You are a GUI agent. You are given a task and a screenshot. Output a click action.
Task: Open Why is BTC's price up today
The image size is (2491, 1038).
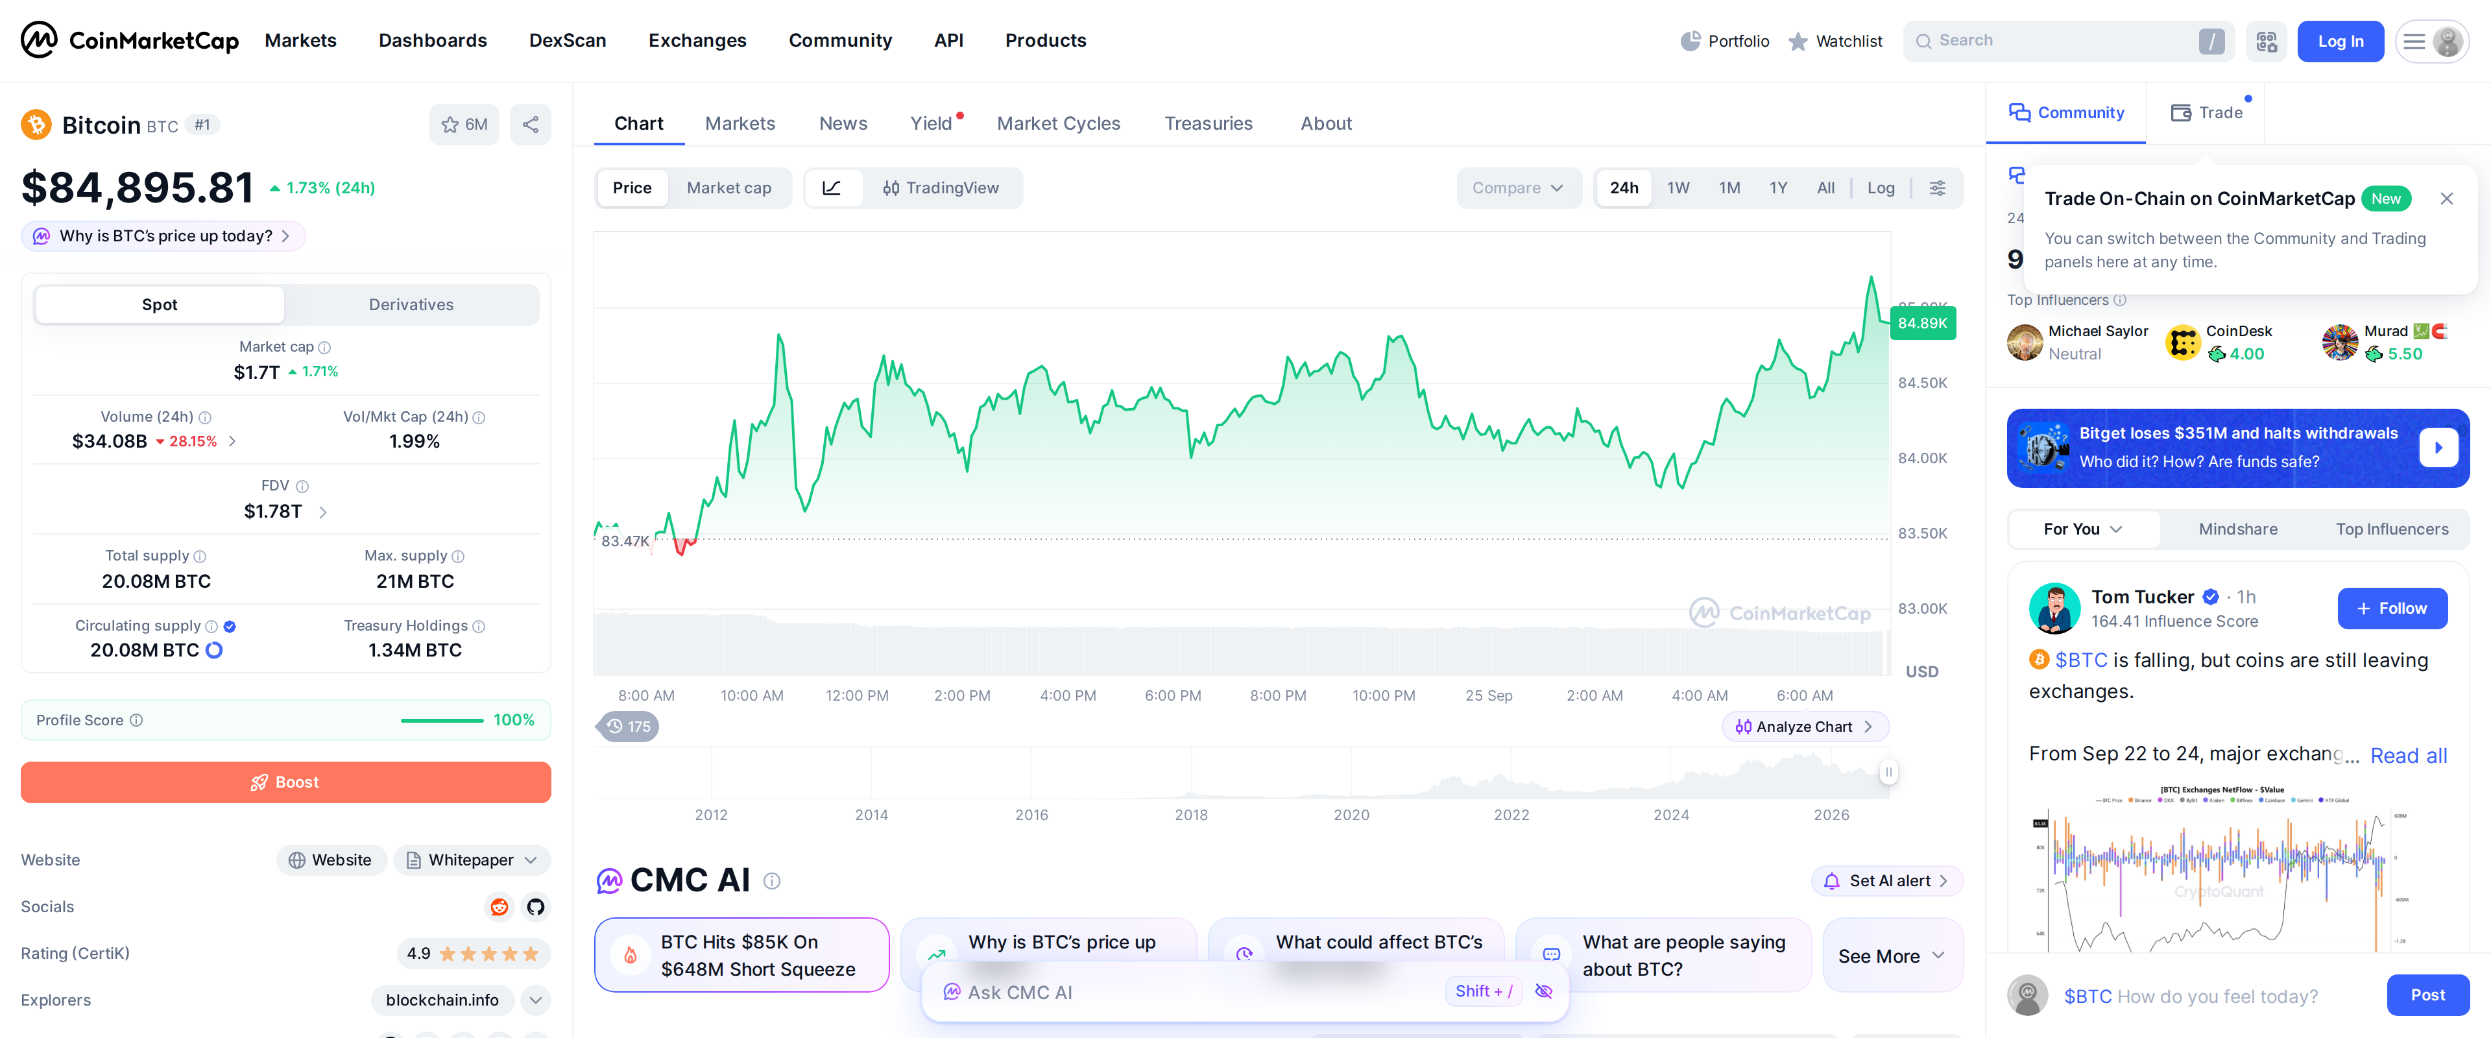(x=163, y=236)
